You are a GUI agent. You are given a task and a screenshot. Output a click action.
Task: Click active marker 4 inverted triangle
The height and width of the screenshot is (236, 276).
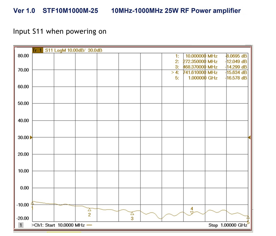tap(192, 213)
